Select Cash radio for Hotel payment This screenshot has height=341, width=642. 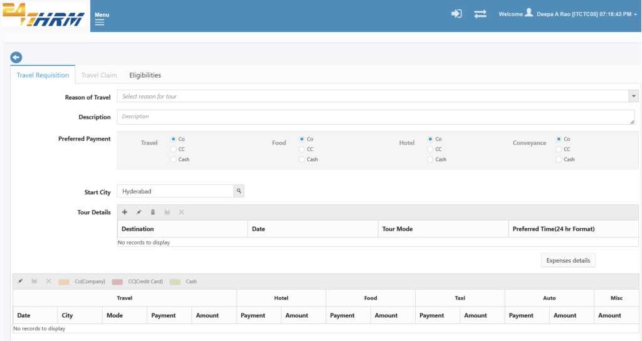pos(430,160)
